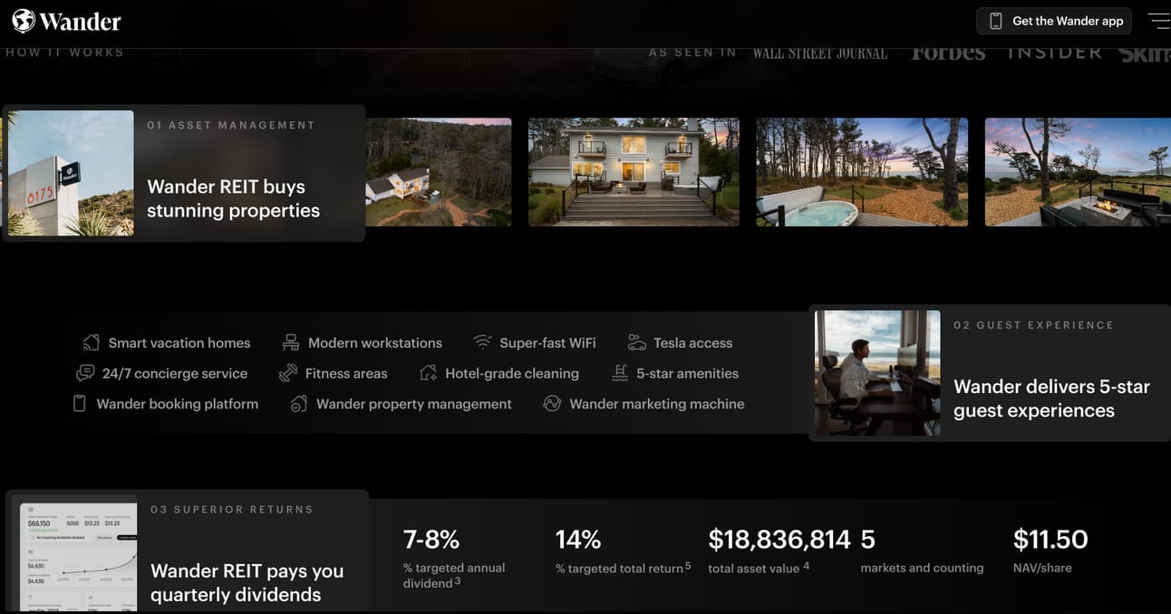Open the Wander sign building thumbnail

coord(71,173)
